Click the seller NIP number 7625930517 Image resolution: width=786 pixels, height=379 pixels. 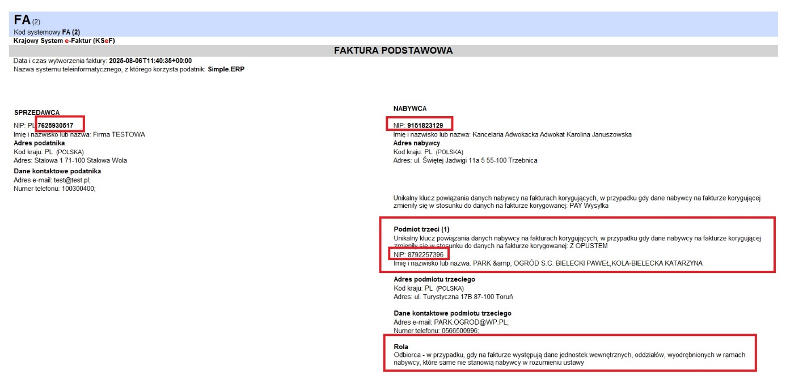(x=55, y=125)
